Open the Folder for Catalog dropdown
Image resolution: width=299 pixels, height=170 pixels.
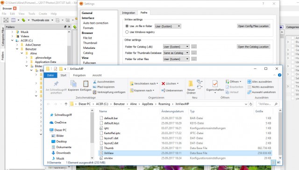pos(176,47)
